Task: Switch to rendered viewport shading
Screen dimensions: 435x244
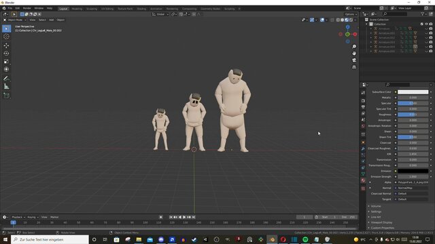Action: tap(351, 20)
